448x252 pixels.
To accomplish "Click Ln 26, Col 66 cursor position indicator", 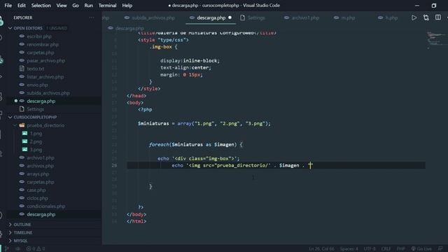I will [321, 249].
